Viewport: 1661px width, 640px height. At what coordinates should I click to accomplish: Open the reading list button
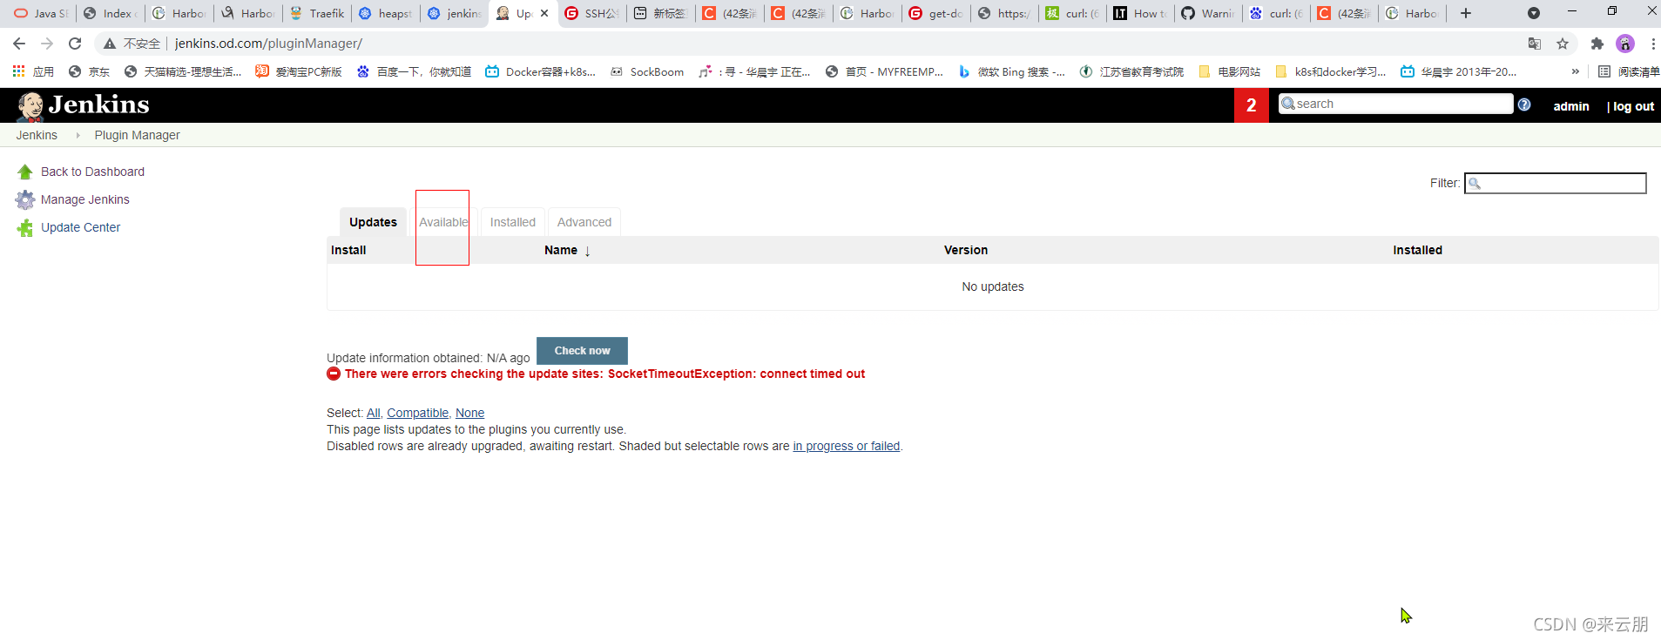pyautogui.click(x=1628, y=71)
